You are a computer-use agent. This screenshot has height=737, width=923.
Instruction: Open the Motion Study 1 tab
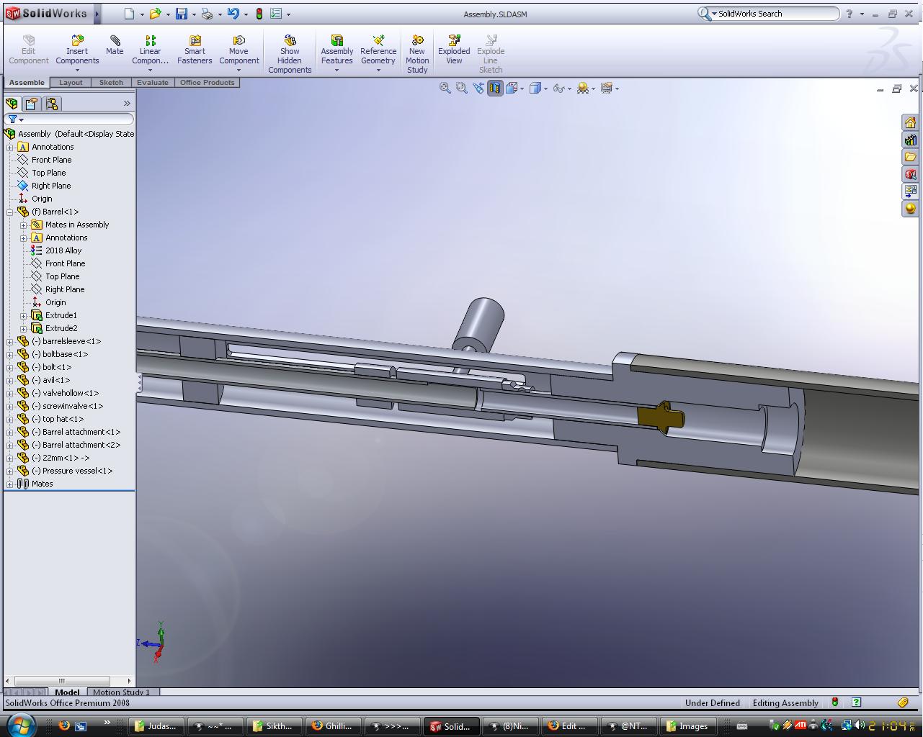(121, 692)
